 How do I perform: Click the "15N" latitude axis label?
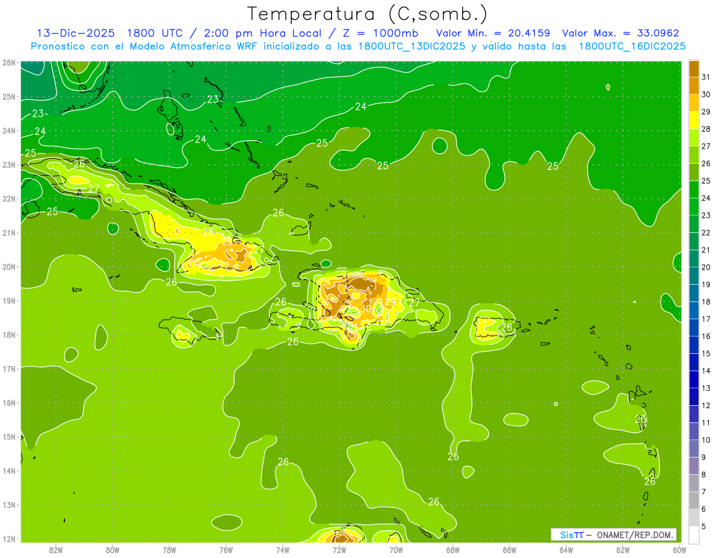click(8, 437)
